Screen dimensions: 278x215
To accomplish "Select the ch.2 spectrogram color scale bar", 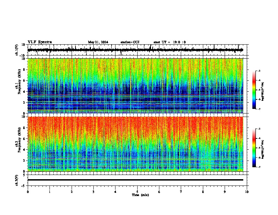I will click(x=254, y=148).
